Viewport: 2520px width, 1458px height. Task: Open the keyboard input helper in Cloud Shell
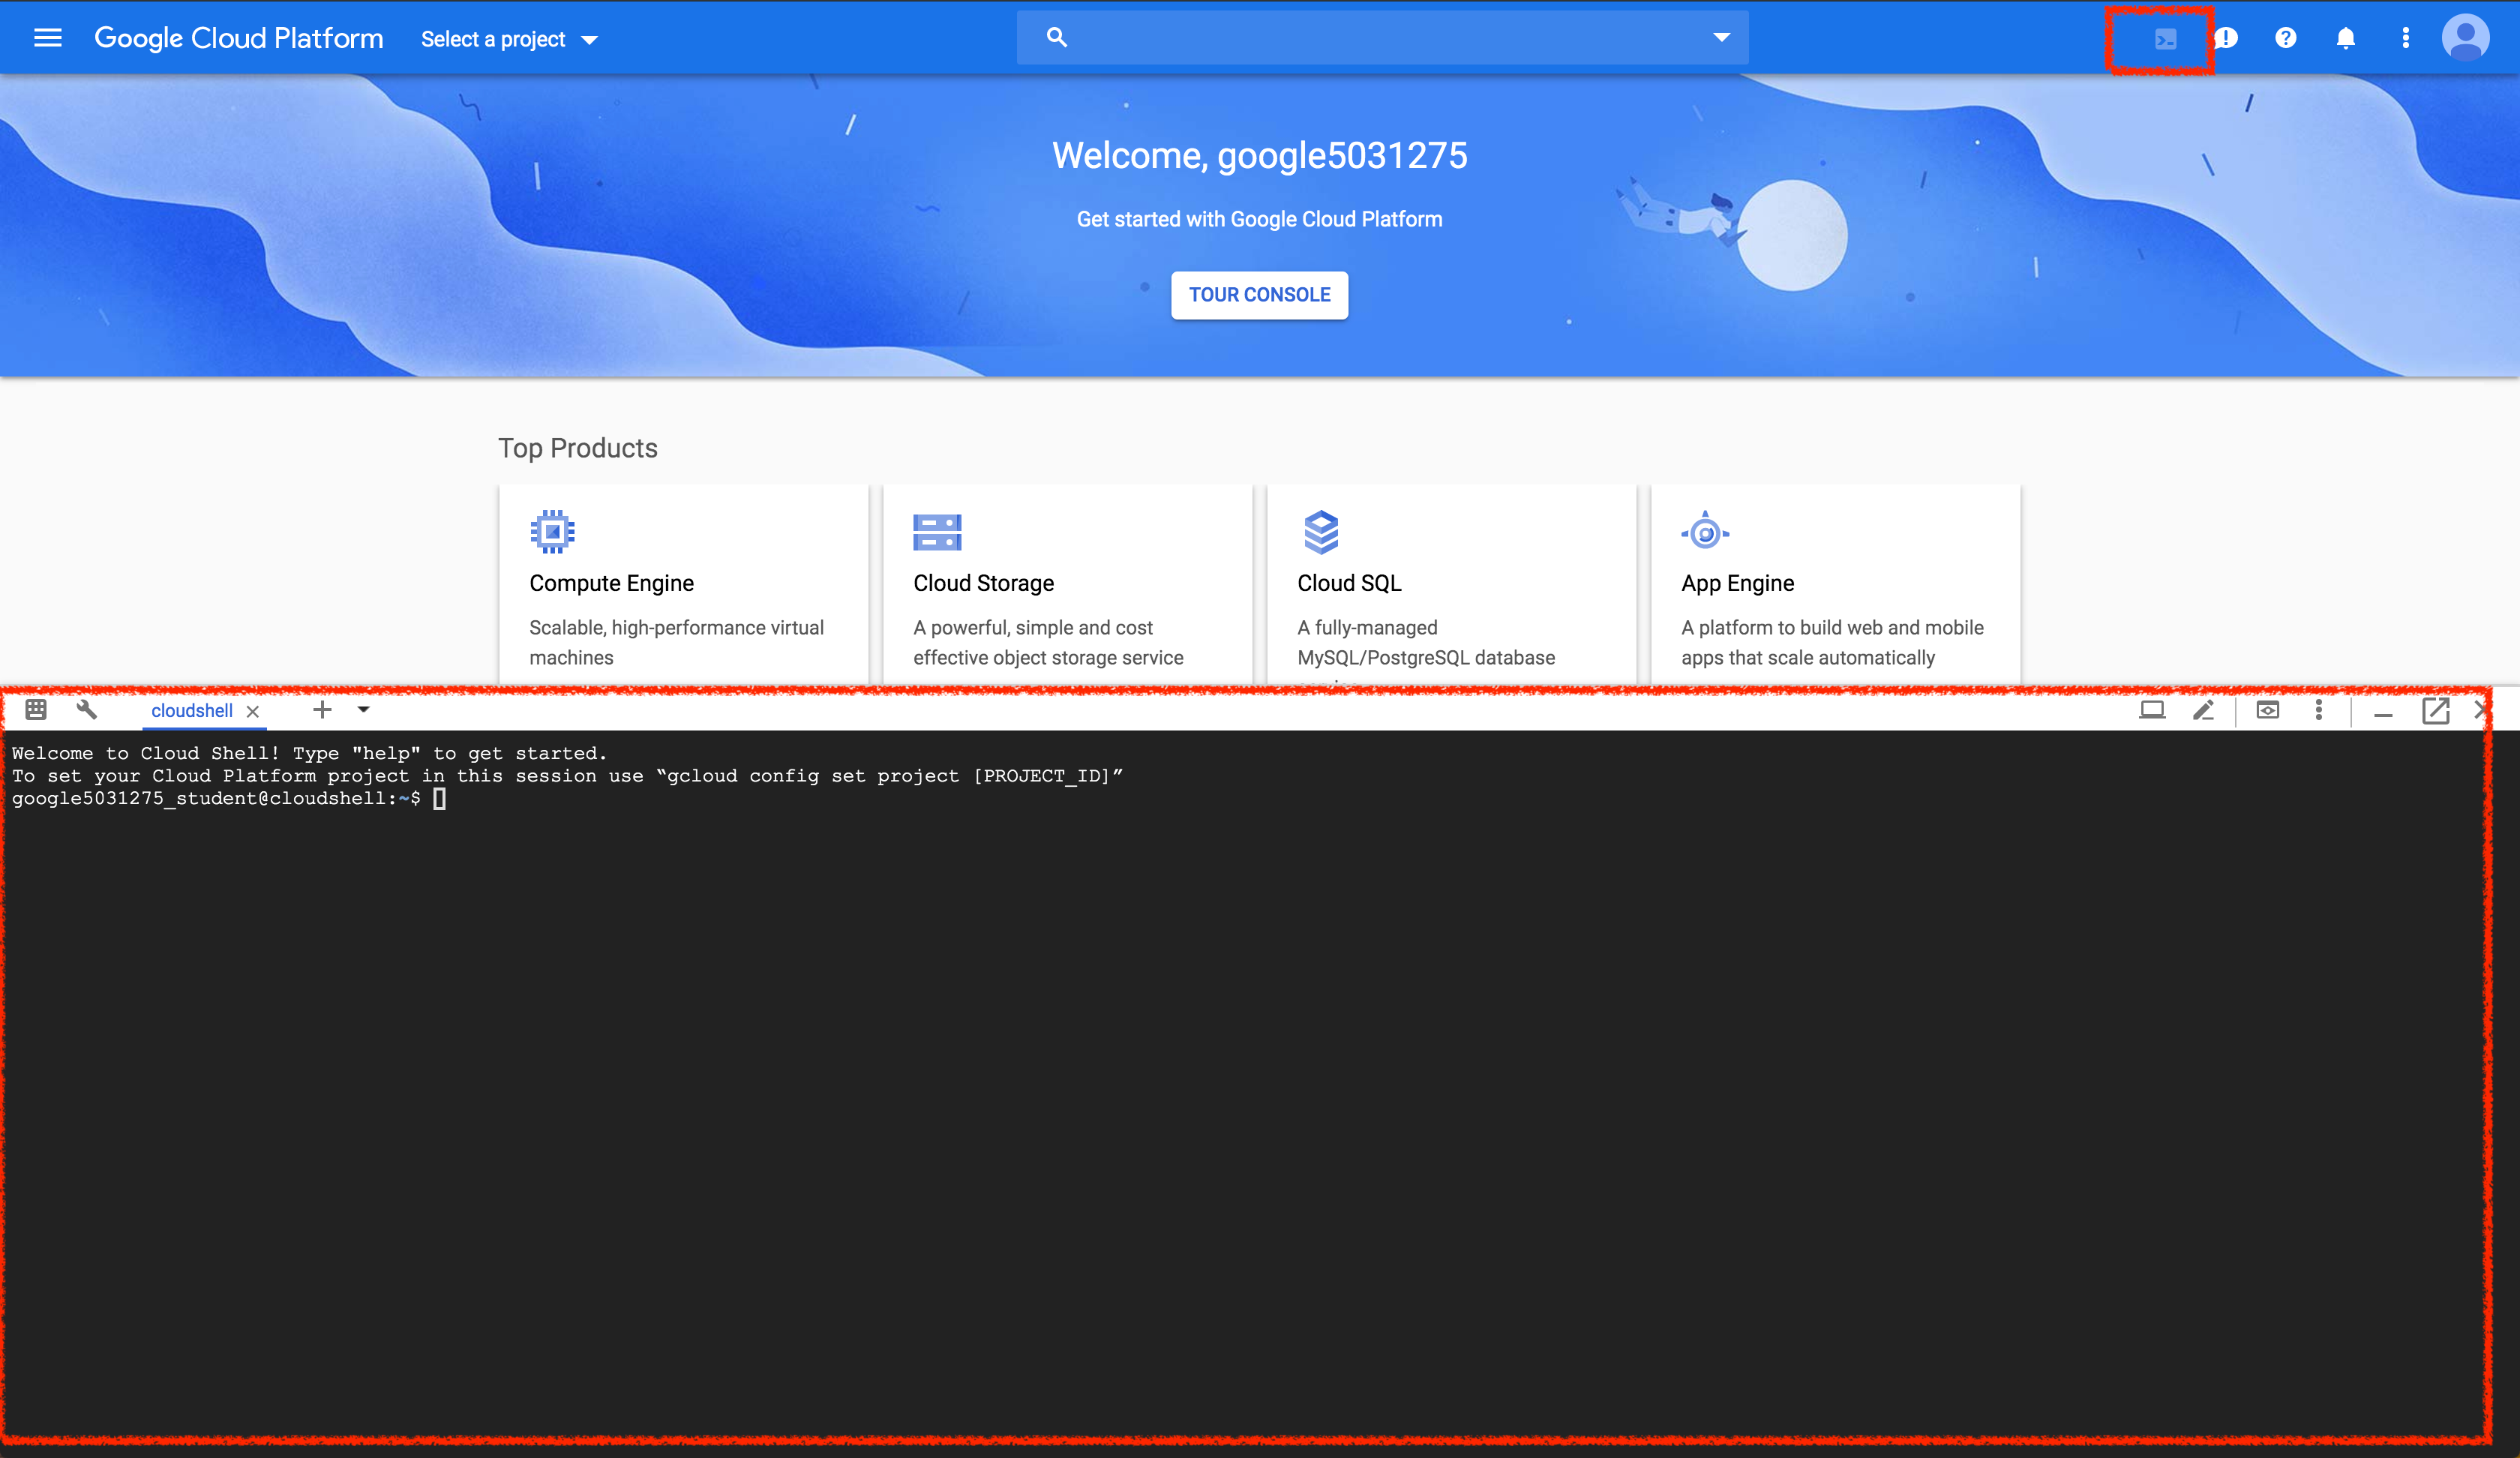(35, 710)
